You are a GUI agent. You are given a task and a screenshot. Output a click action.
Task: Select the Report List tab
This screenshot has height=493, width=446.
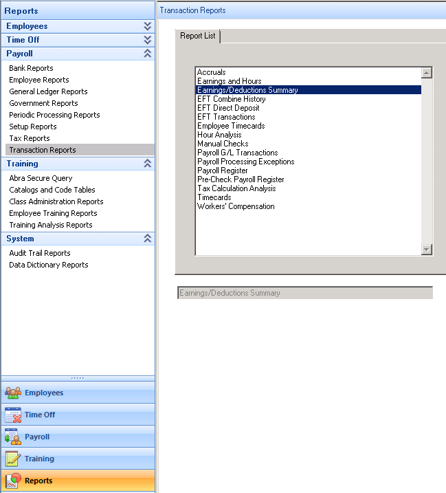pos(198,36)
